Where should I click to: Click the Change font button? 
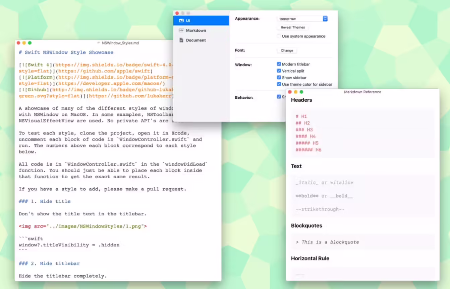click(287, 51)
